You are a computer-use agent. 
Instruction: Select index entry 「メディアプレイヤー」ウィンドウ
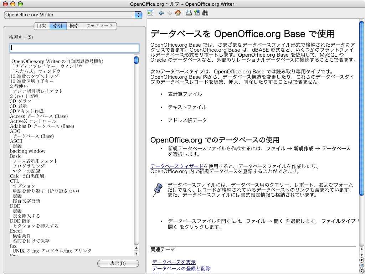click(x=47, y=66)
